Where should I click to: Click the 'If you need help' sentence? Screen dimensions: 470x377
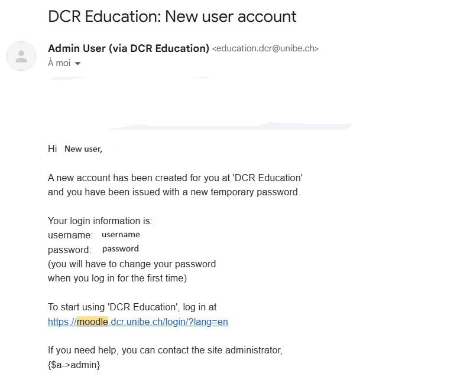coord(165,350)
